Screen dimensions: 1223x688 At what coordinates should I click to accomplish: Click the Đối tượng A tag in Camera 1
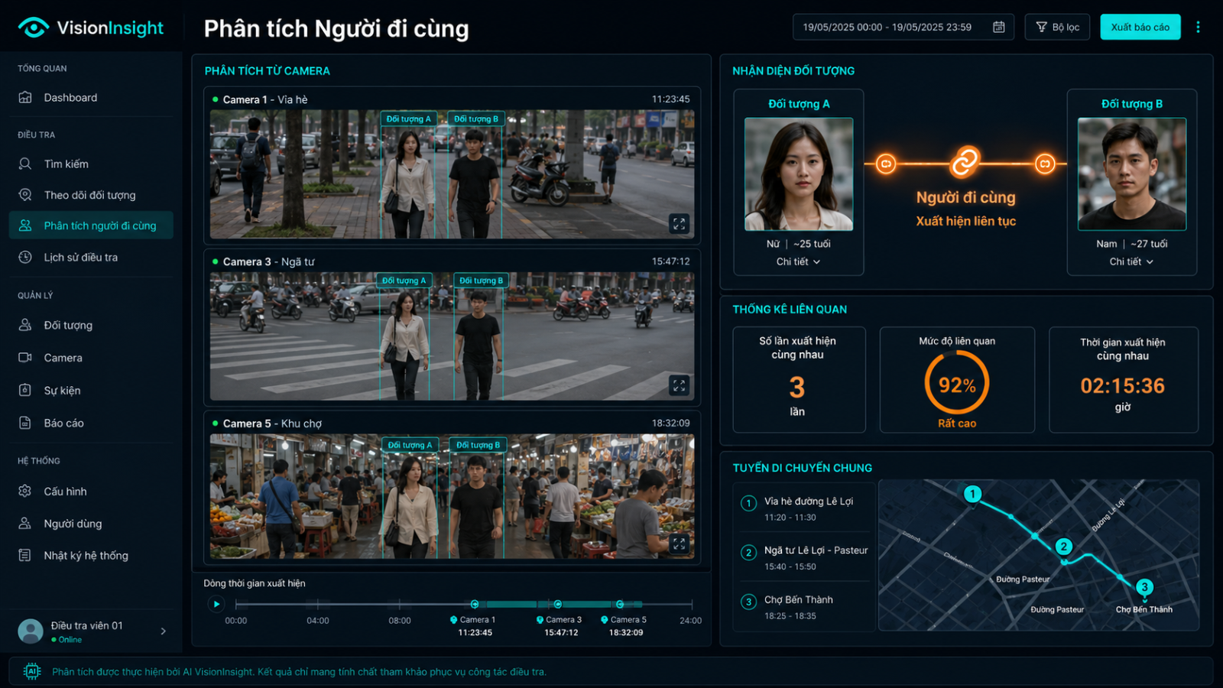(409, 118)
